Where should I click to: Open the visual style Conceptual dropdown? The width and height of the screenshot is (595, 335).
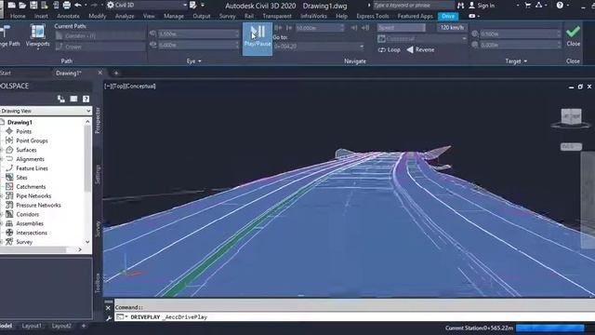(421, 39)
